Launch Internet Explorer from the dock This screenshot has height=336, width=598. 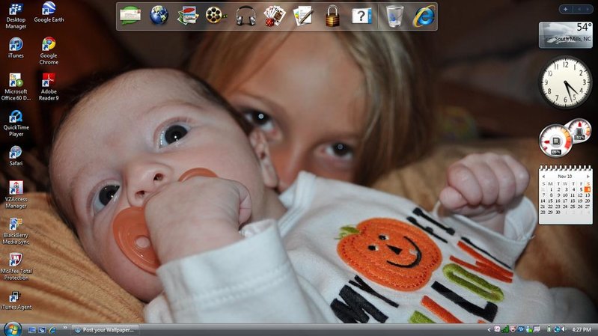point(424,16)
